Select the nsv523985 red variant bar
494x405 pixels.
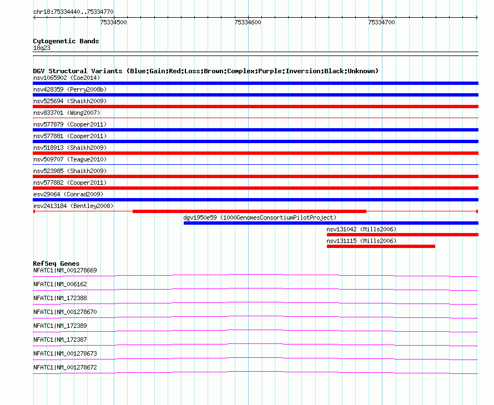[x=255, y=176]
